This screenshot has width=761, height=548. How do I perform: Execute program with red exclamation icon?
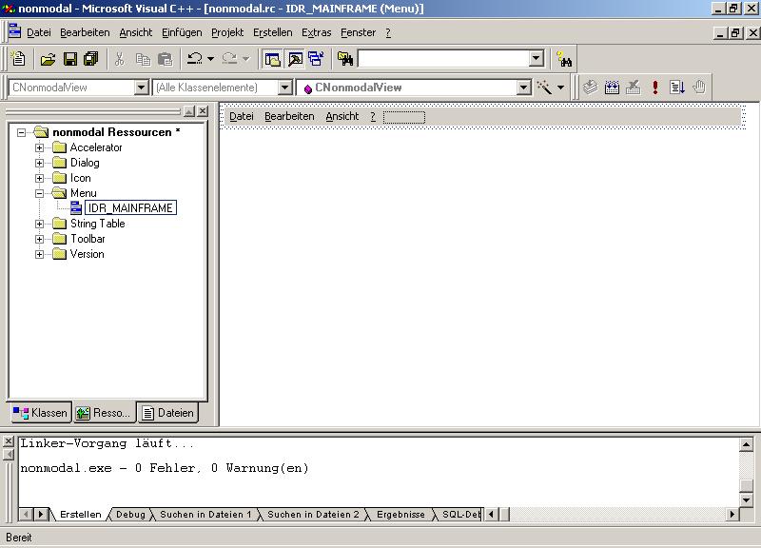tap(655, 88)
